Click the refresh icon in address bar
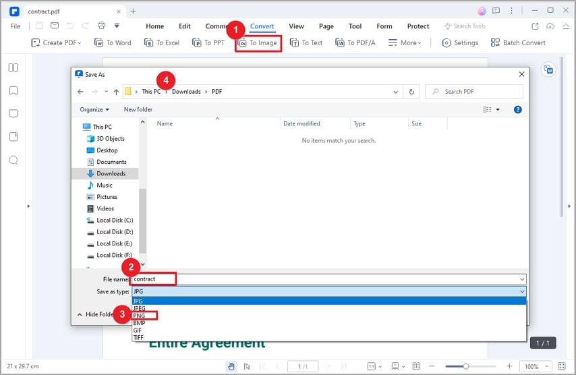 coord(411,92)
